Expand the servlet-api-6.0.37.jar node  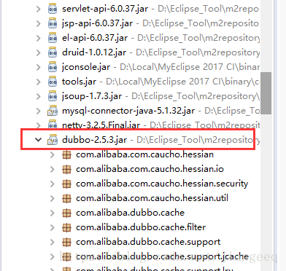(39, 9)
